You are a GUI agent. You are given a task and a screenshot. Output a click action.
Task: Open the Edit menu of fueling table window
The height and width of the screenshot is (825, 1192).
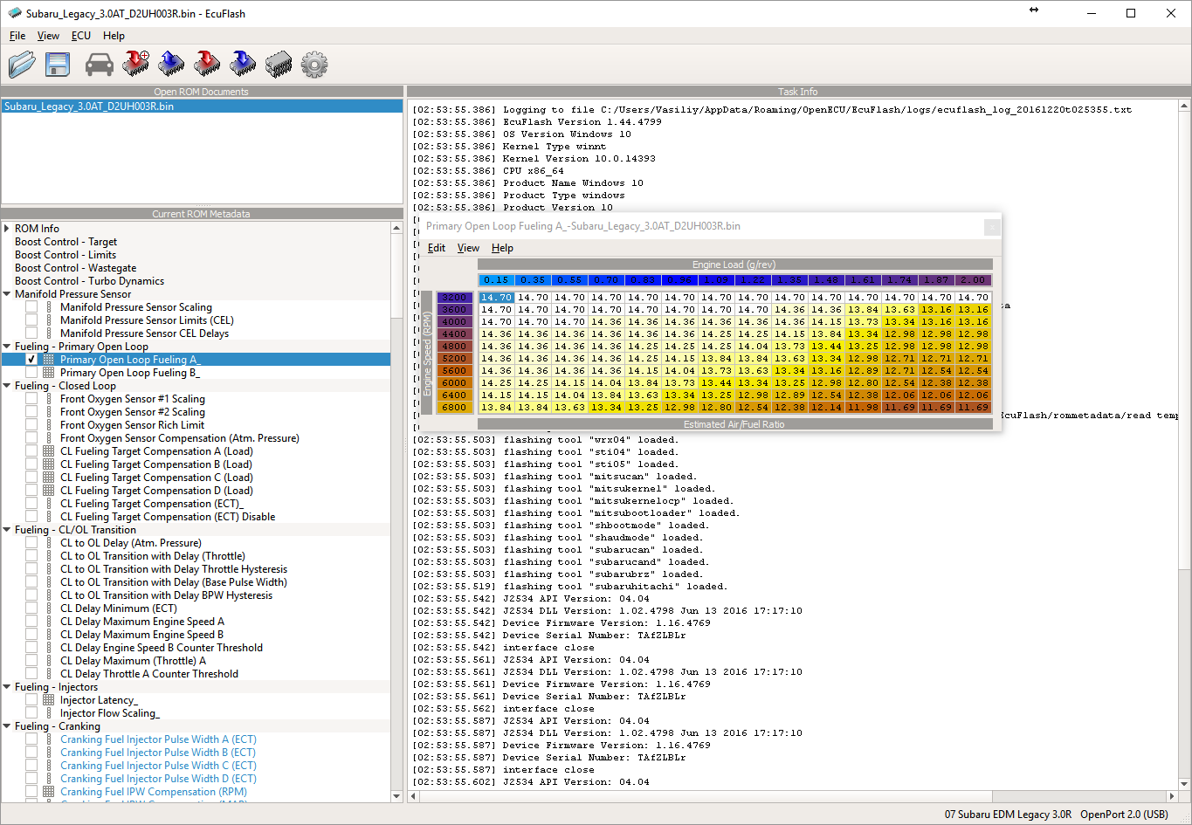coord(436,248)
